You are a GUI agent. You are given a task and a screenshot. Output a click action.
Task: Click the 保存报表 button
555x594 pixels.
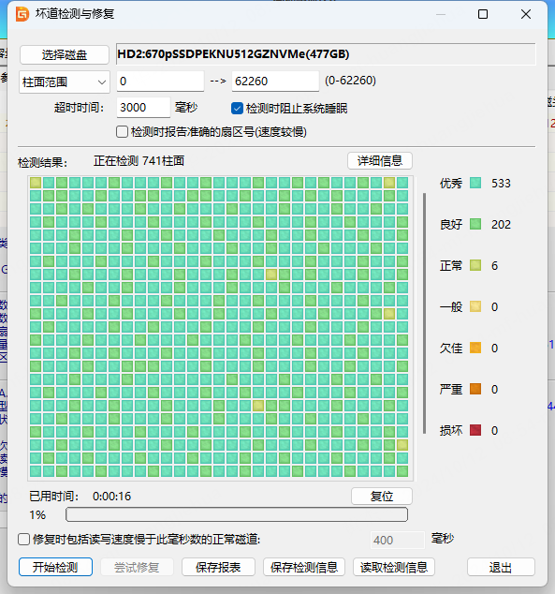[218, 567]
